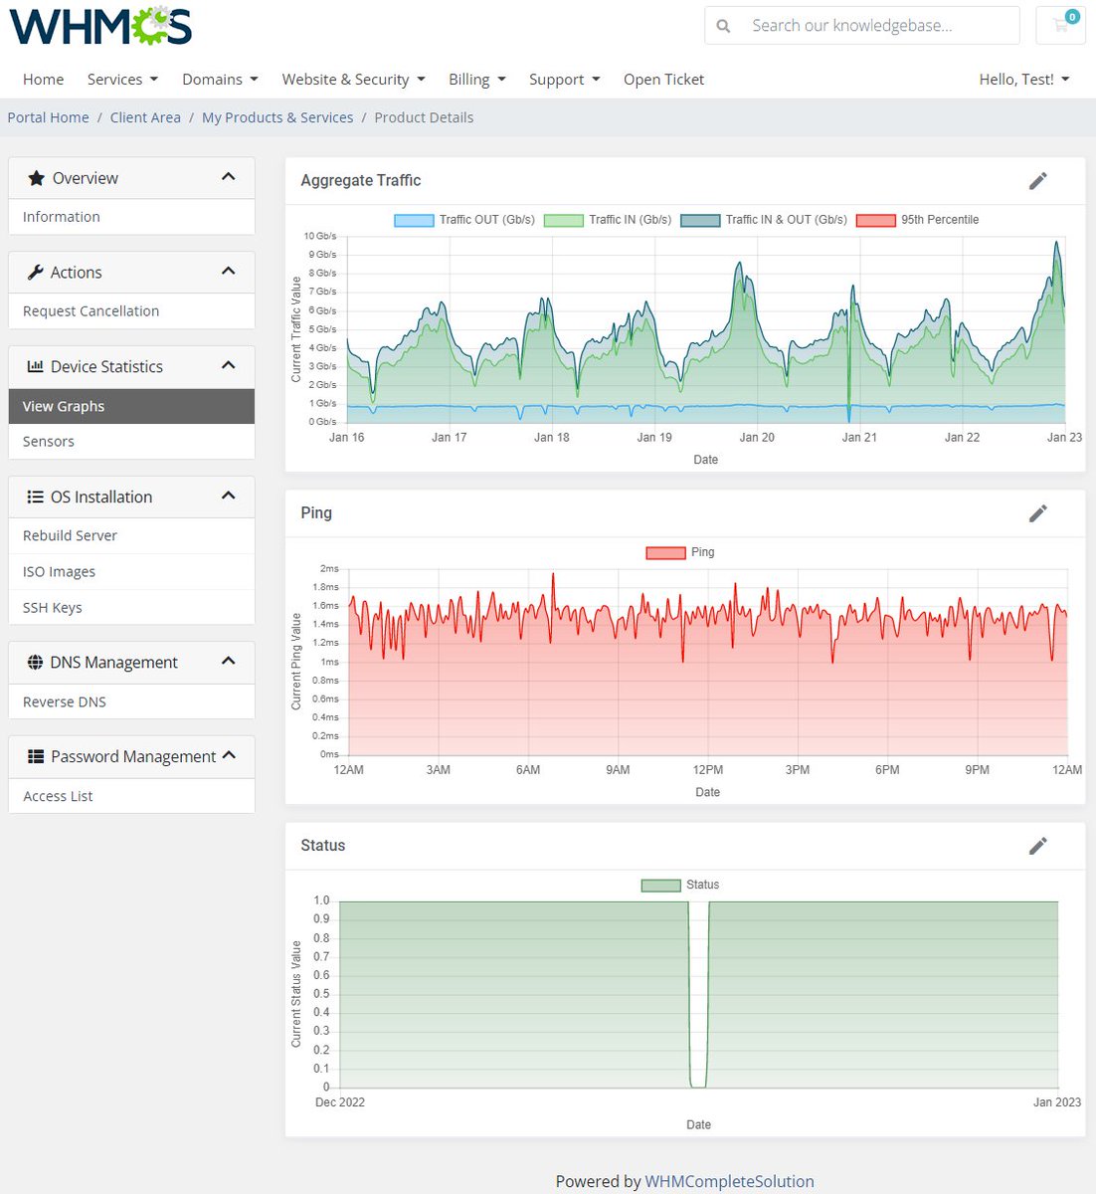Collapse the OS Installation sidebar panel
Image resolution: width=1096 pixels, height=1194 pixels.
[229, 497]
